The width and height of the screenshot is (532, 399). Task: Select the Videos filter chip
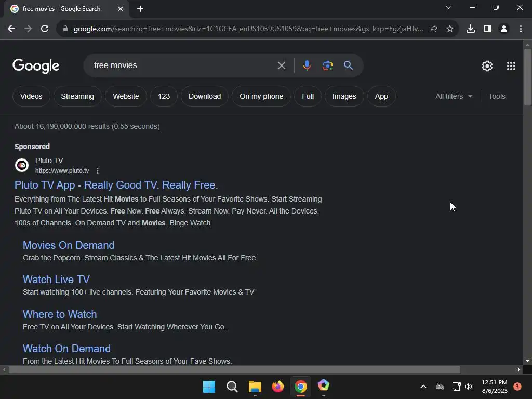click(x=31, y=96)
